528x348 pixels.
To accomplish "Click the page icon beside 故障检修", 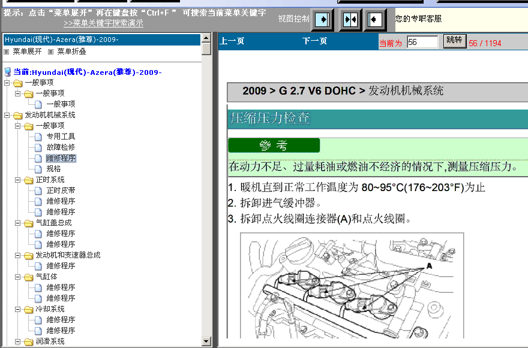I will (38, 147).
